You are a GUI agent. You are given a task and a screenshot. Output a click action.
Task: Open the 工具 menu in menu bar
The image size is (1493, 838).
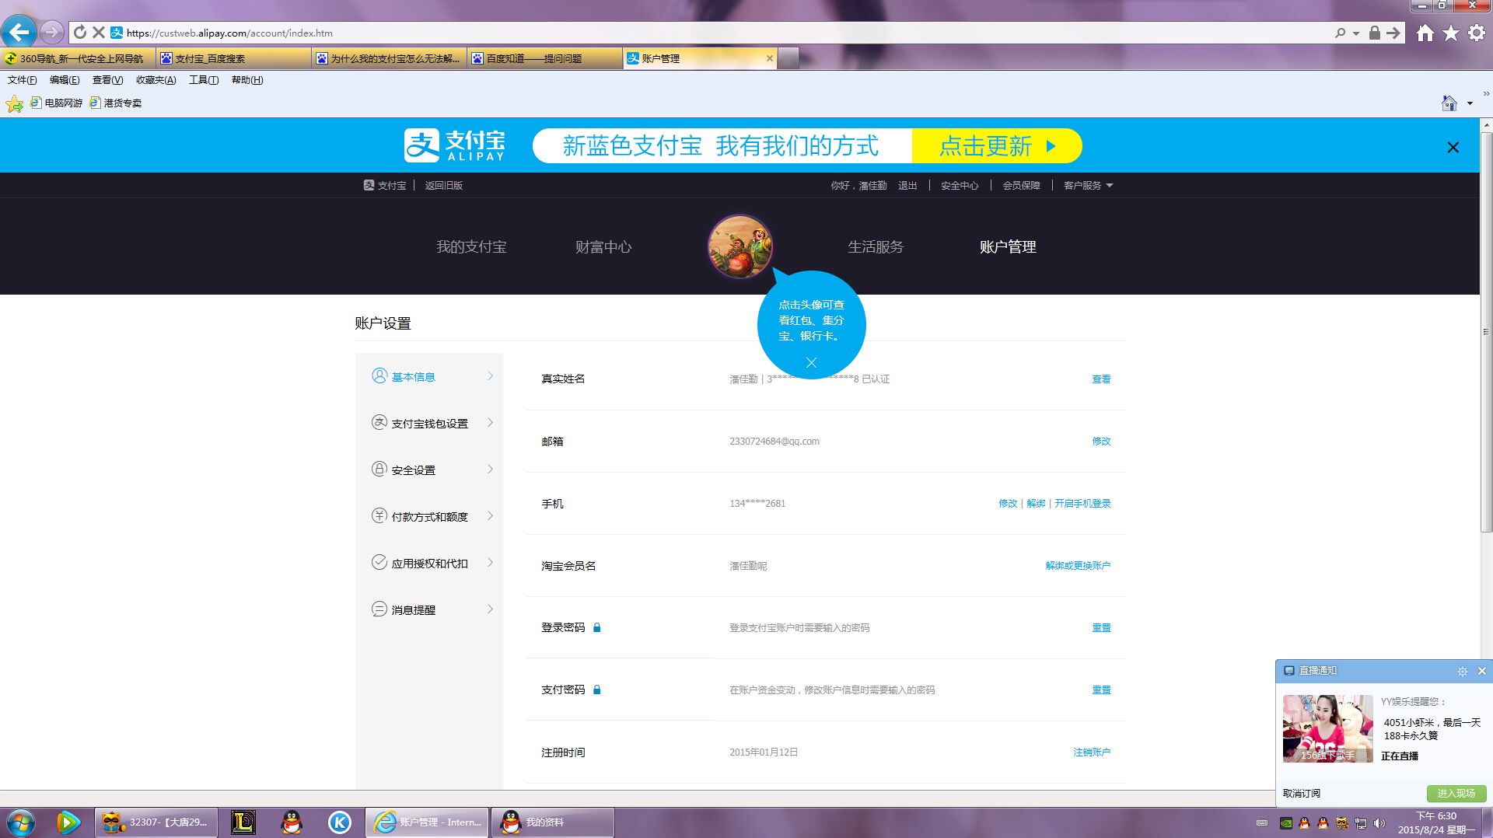[204, 80]
